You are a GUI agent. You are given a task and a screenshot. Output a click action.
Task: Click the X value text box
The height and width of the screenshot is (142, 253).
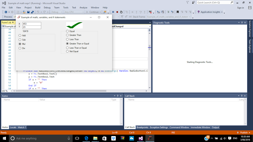tap(32, 24)
